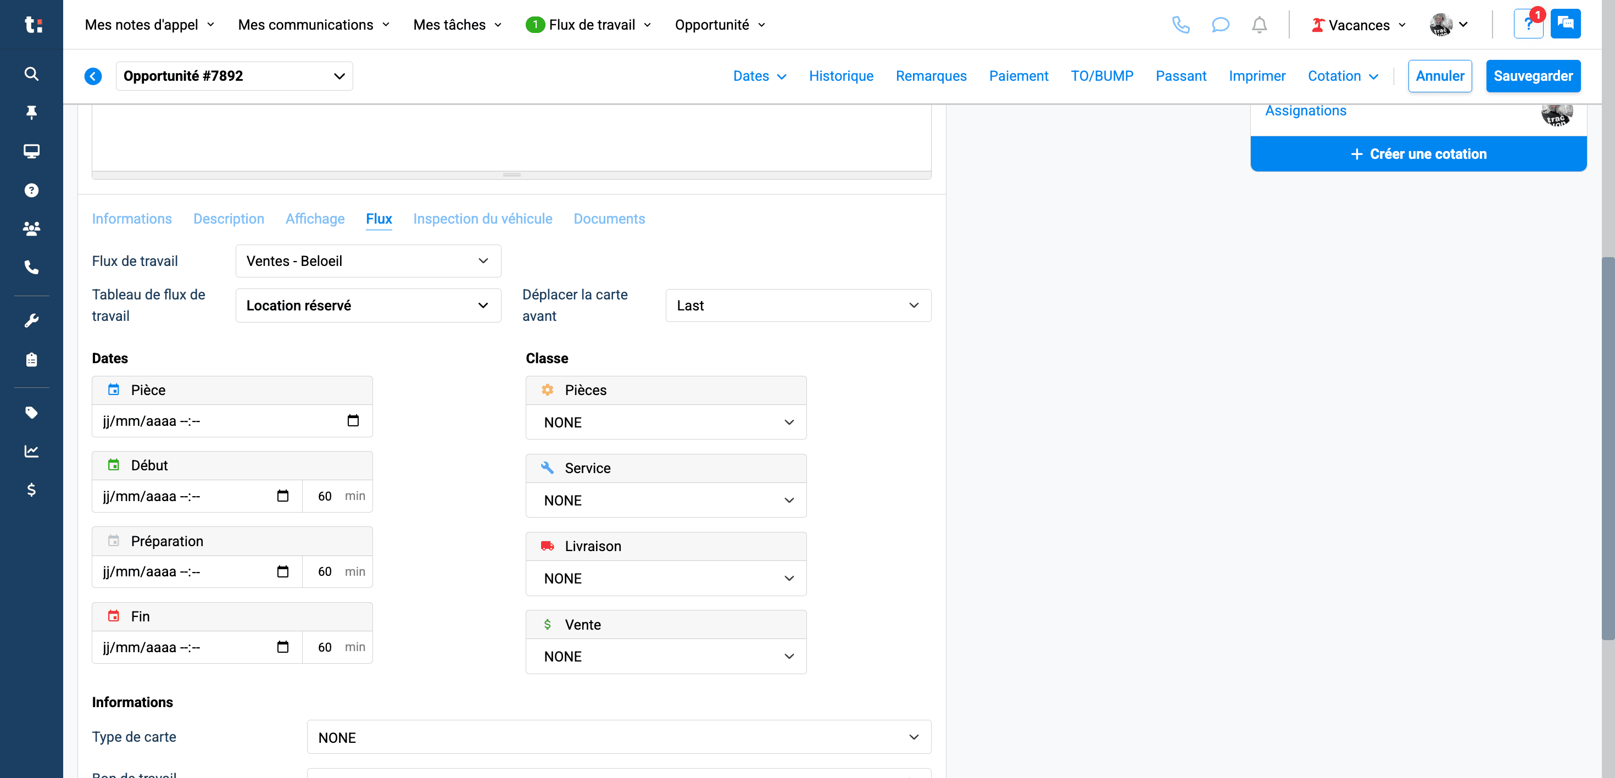The image size is (1615, 778).
Task: Open the Service class dropdown
Action: [x=666, y=501]
